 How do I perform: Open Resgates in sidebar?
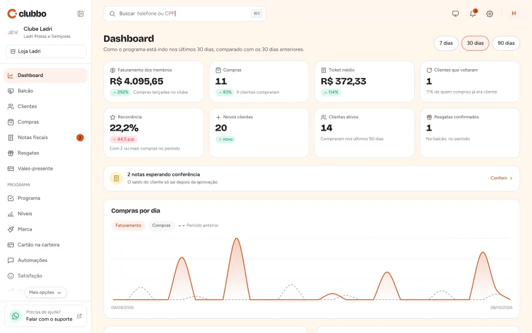coord(46,153)
